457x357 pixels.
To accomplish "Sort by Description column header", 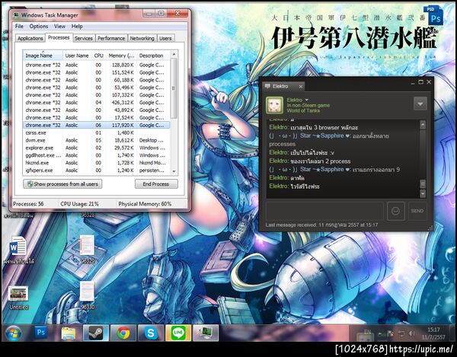I will tap(153, 56).
